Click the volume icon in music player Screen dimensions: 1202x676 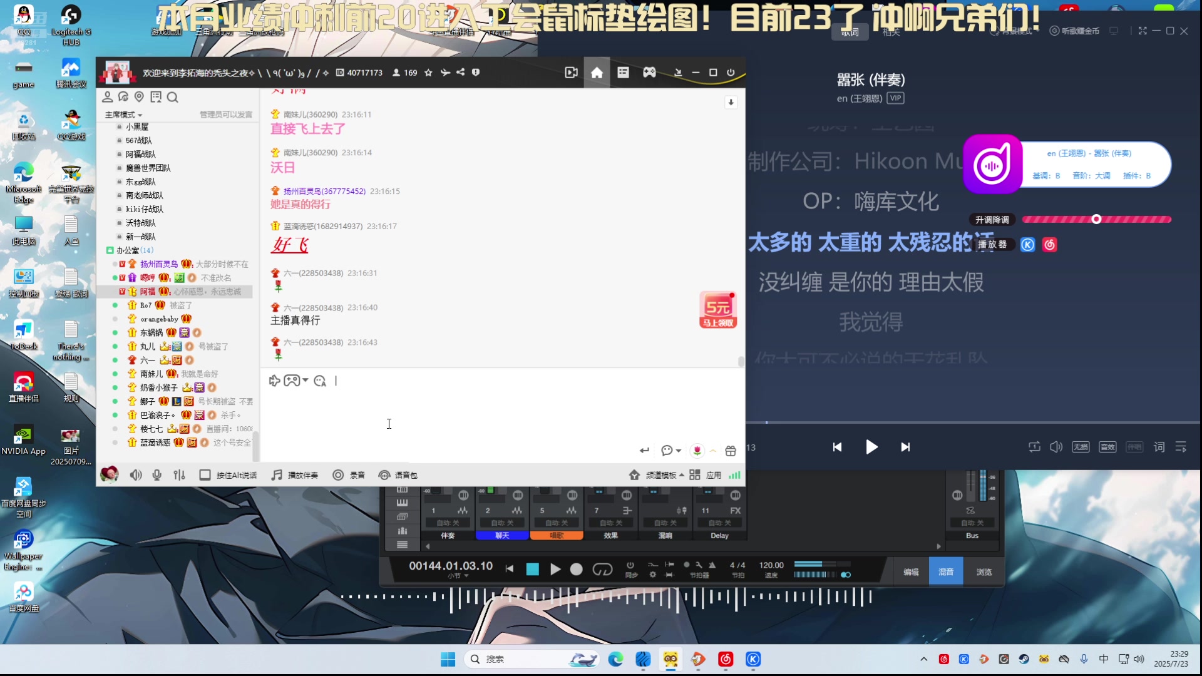point(1056,447)
